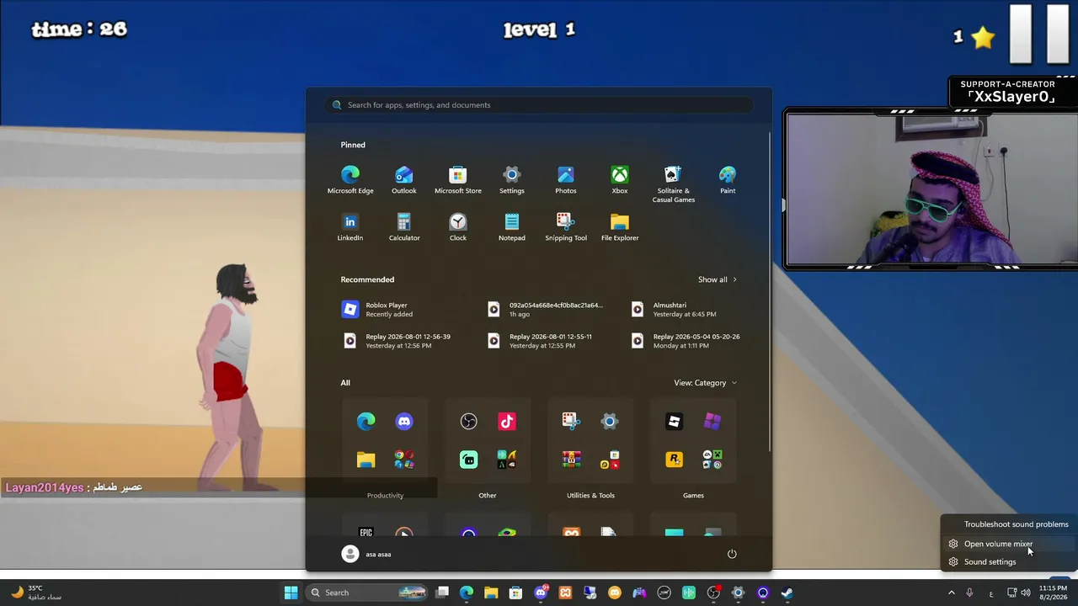The height and width of the screenshot is (606, 1078).
Task: Open Microsoft Store in pinned apps
Action: pyautogui.click(x=458, y=180)
